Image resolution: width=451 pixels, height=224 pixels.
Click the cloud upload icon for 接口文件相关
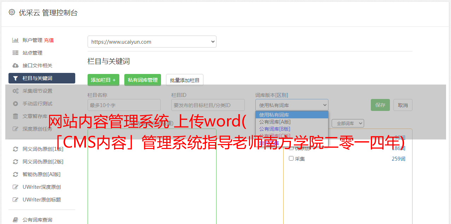tap(16, 66)
